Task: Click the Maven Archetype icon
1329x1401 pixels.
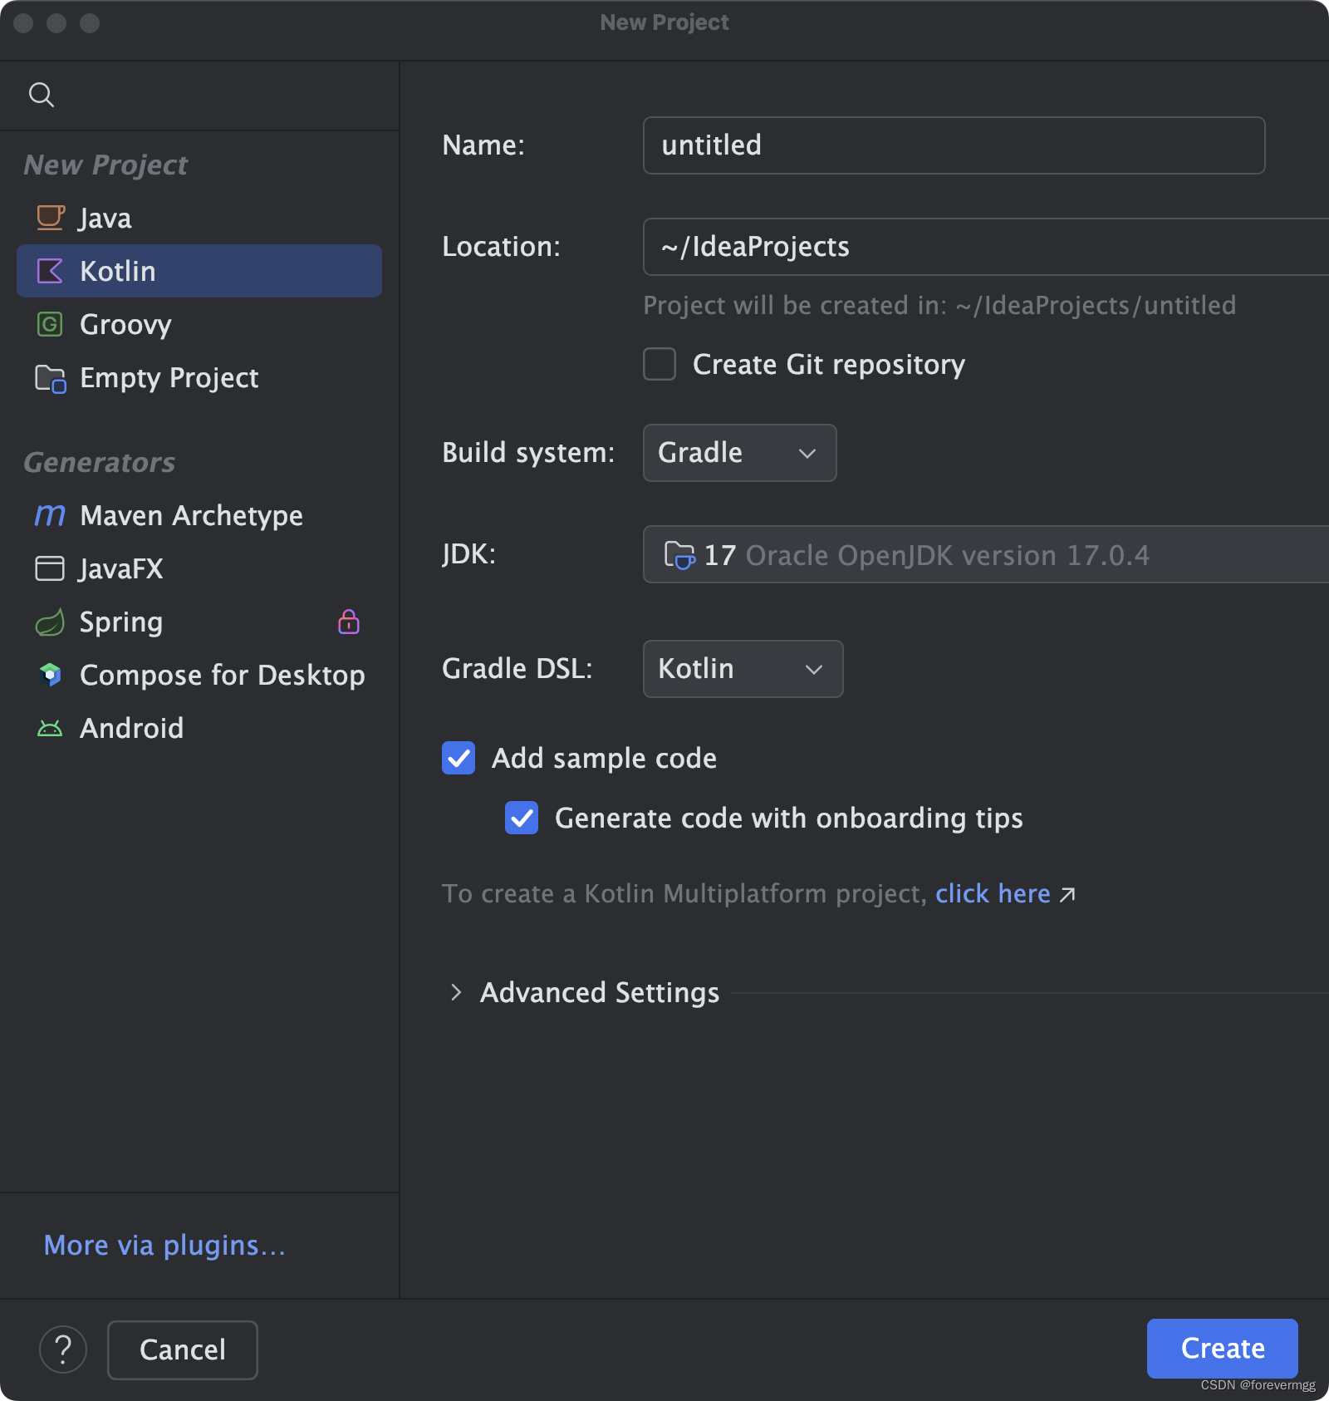Action: pyautogui.click(x=50, y=515)
